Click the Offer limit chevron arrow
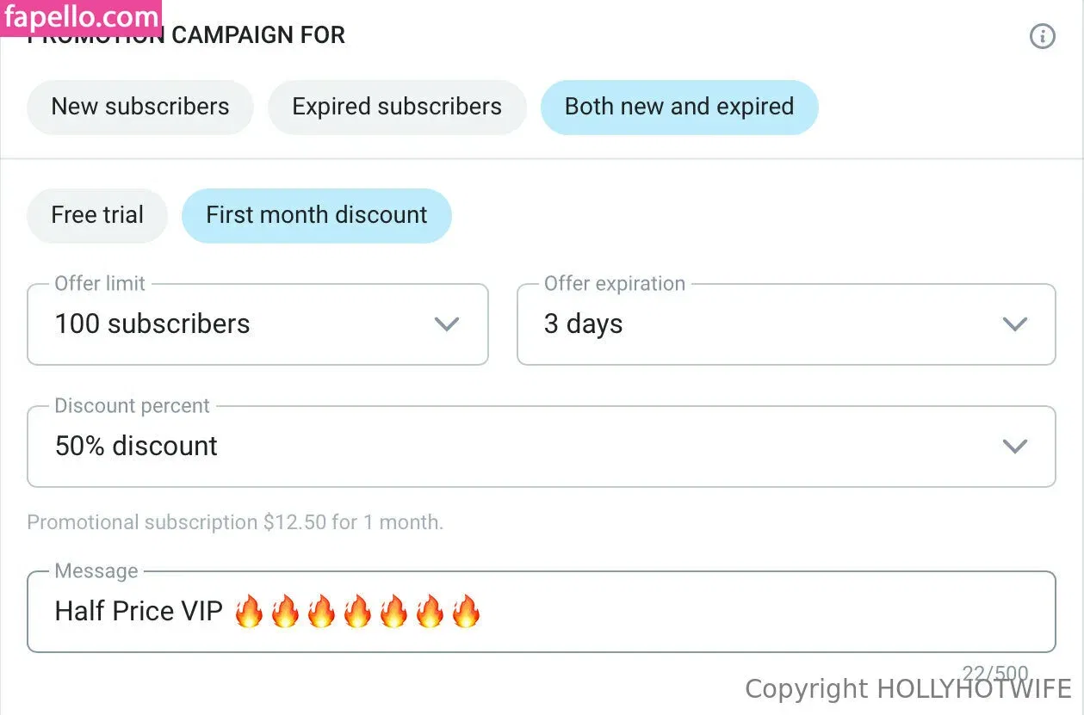Screen dimensions: 1084x715 tap(446, 324)
